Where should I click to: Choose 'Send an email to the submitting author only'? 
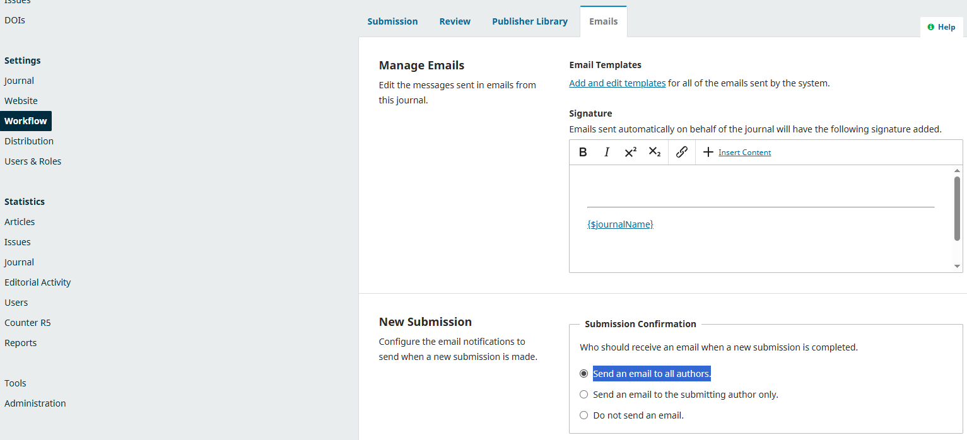(x=583, y=395)
